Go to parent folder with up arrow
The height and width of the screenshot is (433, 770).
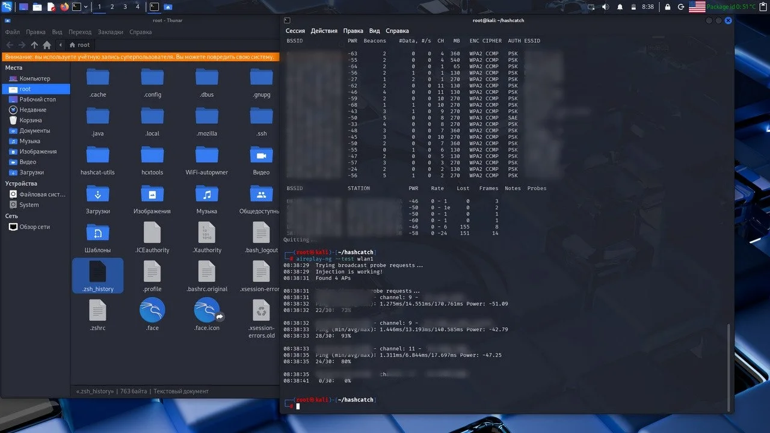click(34, 45)
